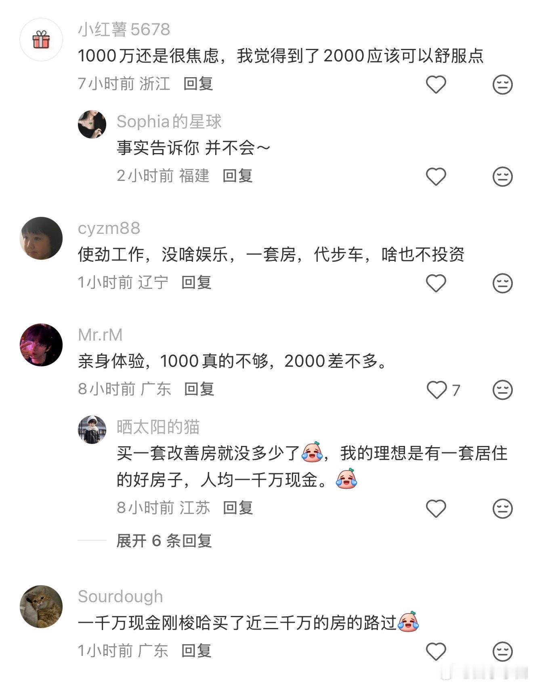533x685 pixels.
Task: Tap the unamused face icon on Sophia的星球's reply
Action: 503,177
